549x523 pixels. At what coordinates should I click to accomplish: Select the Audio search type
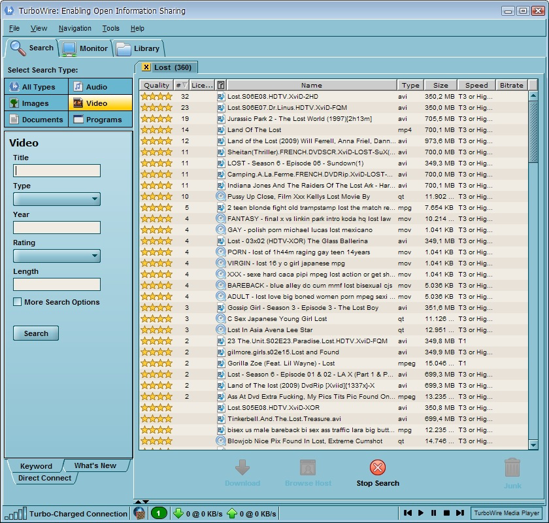tap(101, 86)
